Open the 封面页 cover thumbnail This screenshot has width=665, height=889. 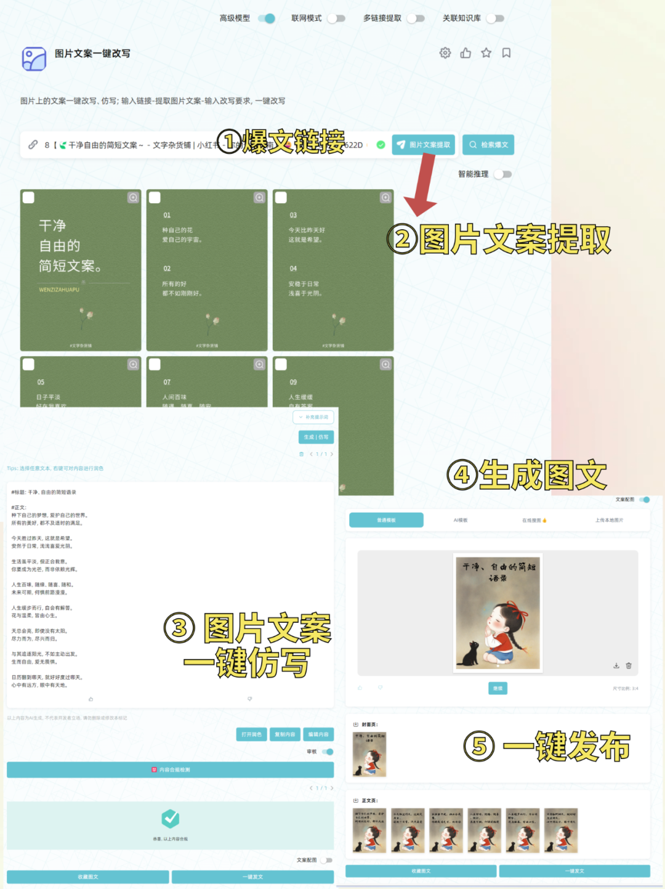tap(369, 754)
